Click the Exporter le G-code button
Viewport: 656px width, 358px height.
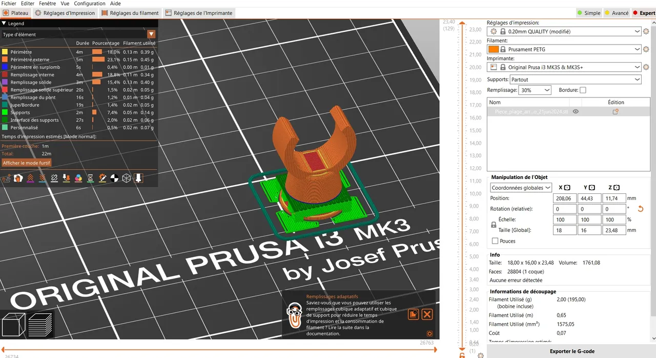coord(571,351)
